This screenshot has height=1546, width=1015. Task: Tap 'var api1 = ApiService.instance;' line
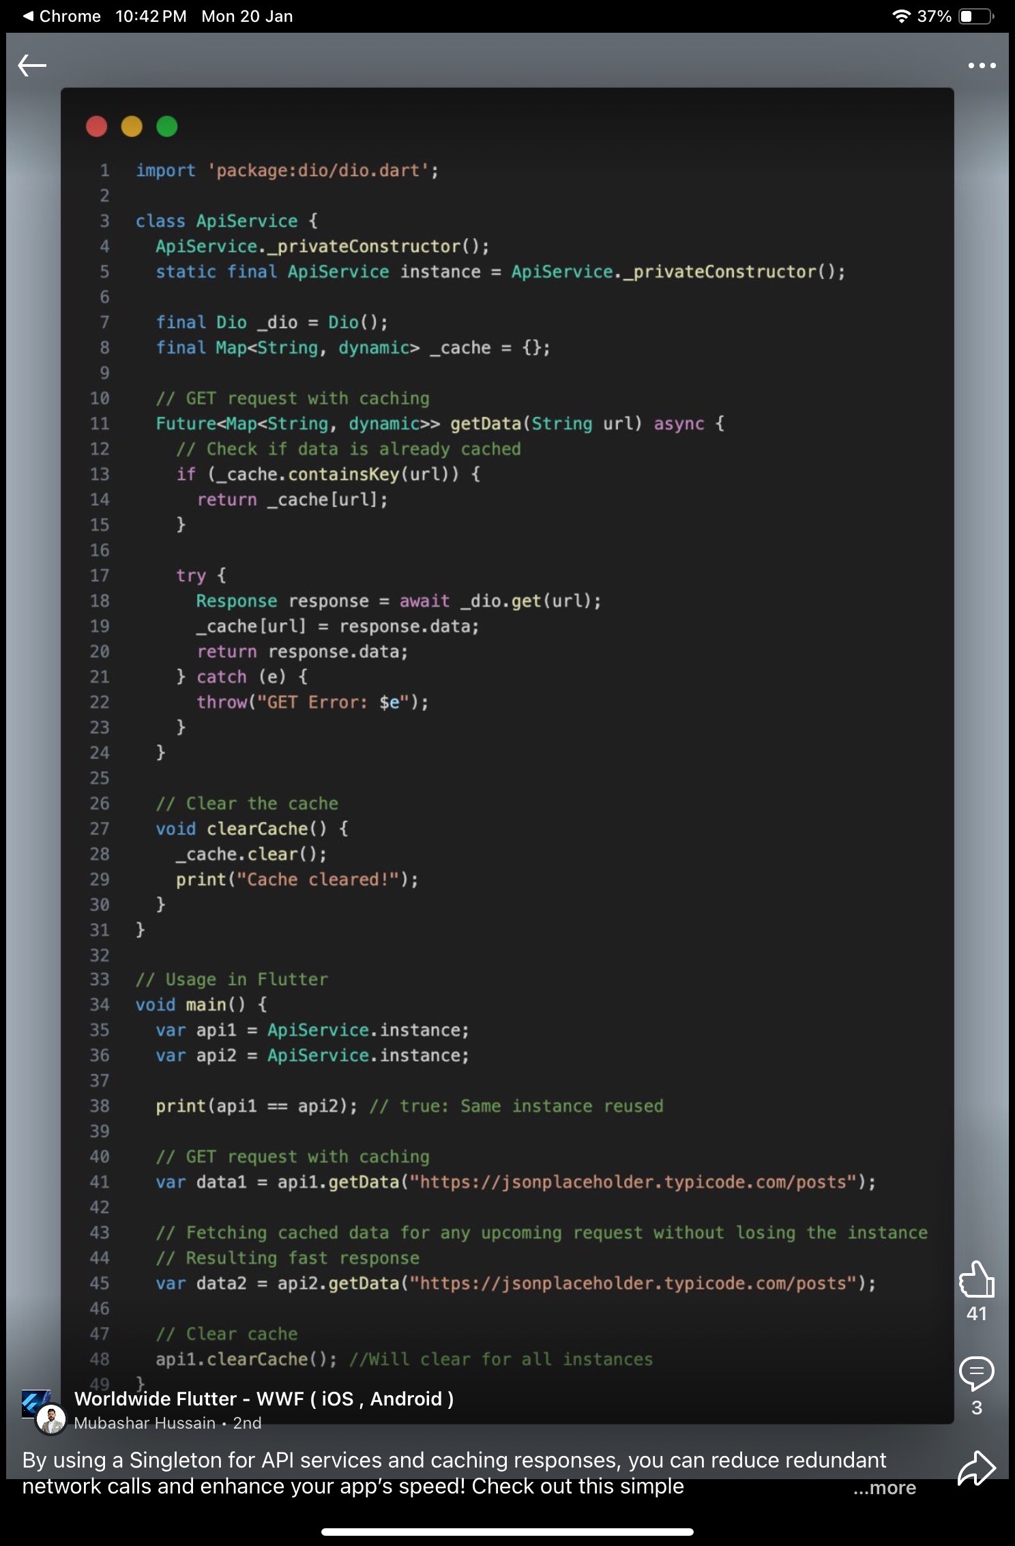(x=312, y=1030)
